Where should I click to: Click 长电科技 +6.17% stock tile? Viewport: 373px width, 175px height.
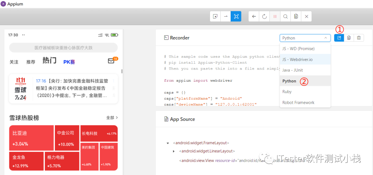(x=99, y=133)
